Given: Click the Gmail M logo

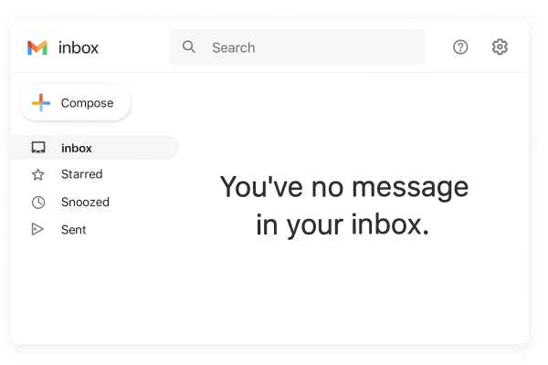Looking at the screenshot, I should (37, 47).
